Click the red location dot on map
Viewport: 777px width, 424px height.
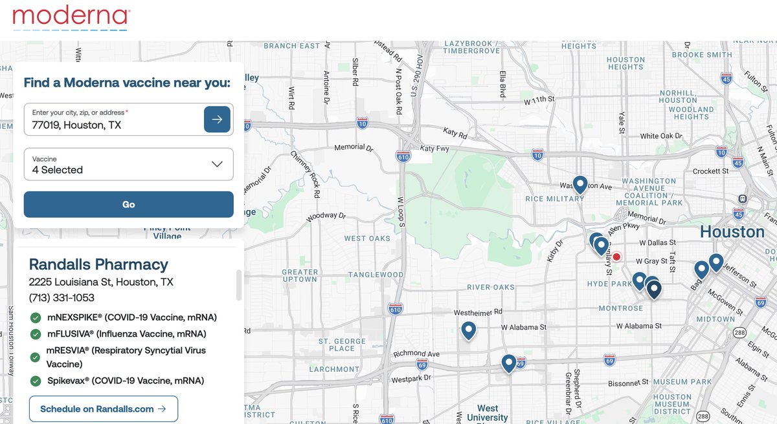(x=616, y=257)
